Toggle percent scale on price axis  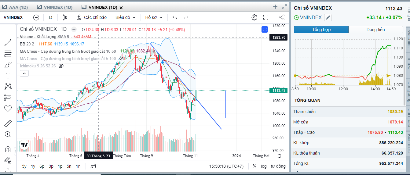pyautogui.click(x=254, y=166)
